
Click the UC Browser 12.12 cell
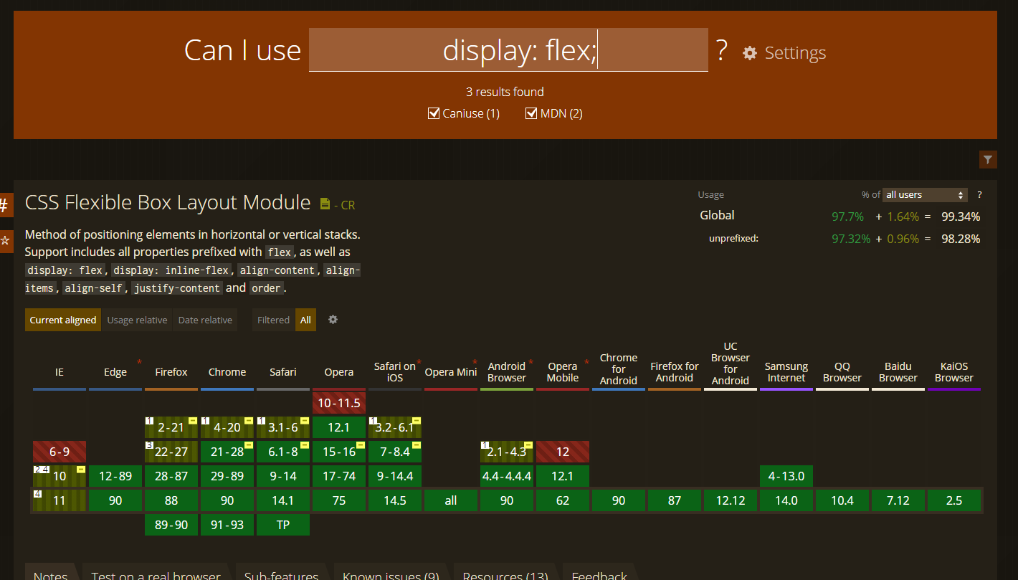tap(731, 500)
